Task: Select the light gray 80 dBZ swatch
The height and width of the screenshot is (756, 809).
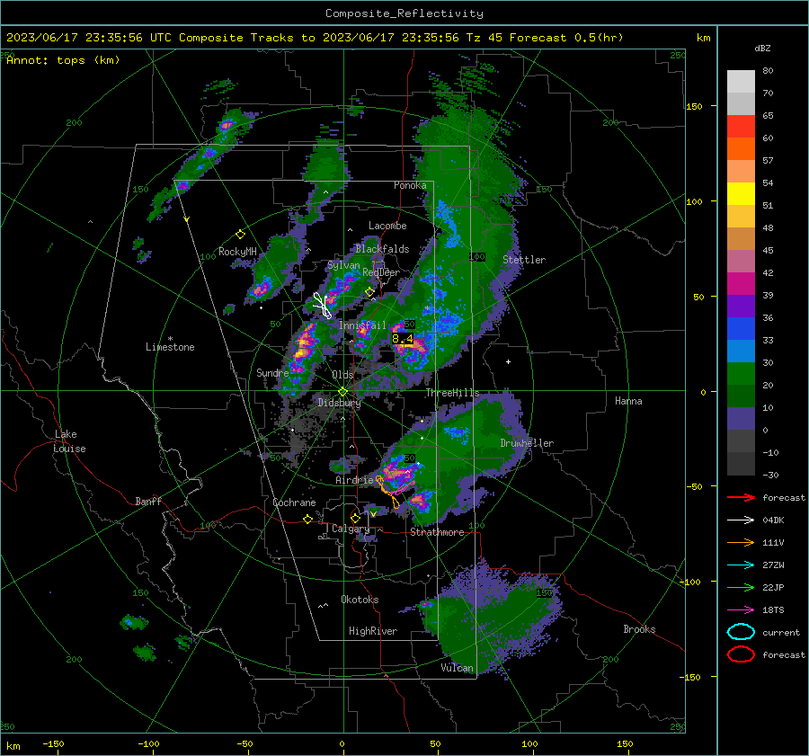Action: (741, 81)
